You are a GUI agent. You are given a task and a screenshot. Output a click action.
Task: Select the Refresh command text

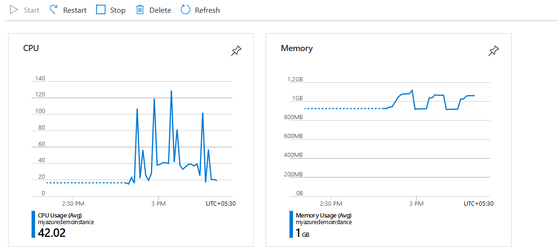point(207,10)
